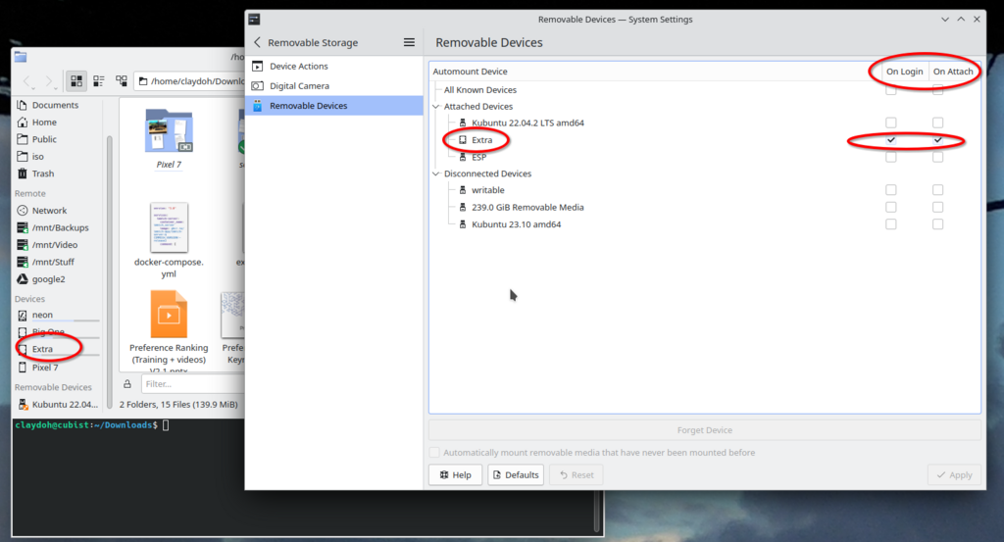Click the Help button
This screenshot has height=542, width=1004.
point(455,475)
